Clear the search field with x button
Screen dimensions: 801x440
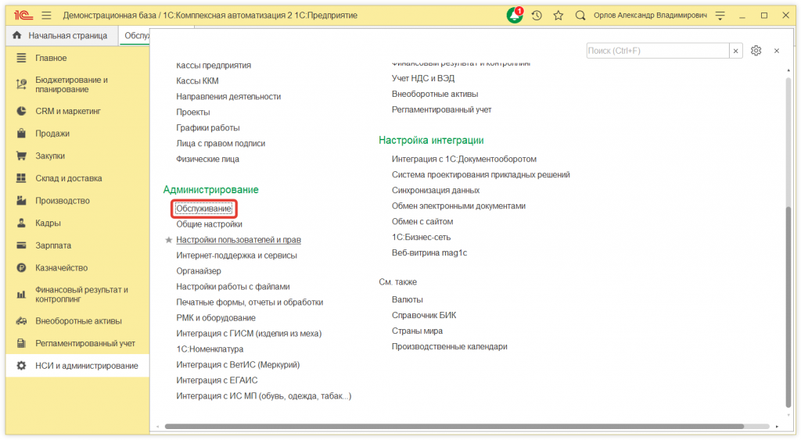click(735, 51)
